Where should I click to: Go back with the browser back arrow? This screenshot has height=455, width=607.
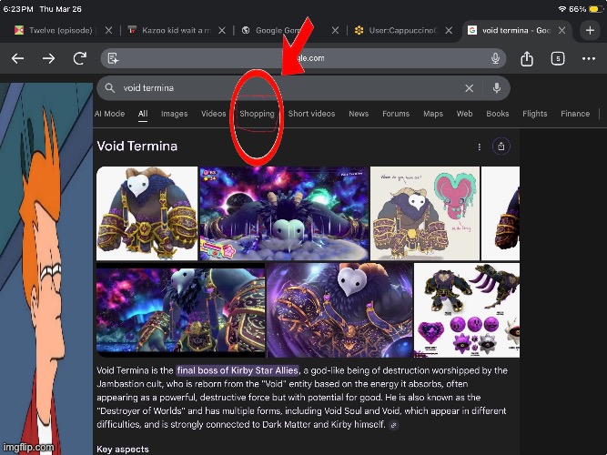point(17,58)
